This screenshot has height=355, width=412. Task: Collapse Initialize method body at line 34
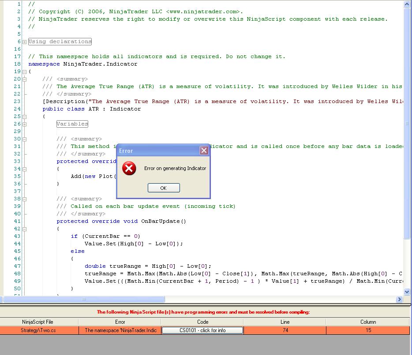pyautogui.click(x=24, y=169)
